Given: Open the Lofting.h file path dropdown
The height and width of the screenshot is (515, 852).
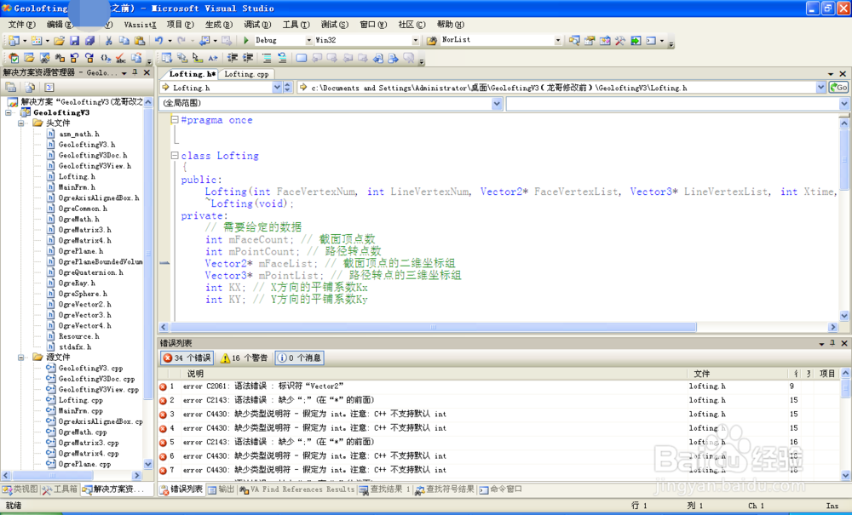Looking at the screenshot, I should point(820,88).
